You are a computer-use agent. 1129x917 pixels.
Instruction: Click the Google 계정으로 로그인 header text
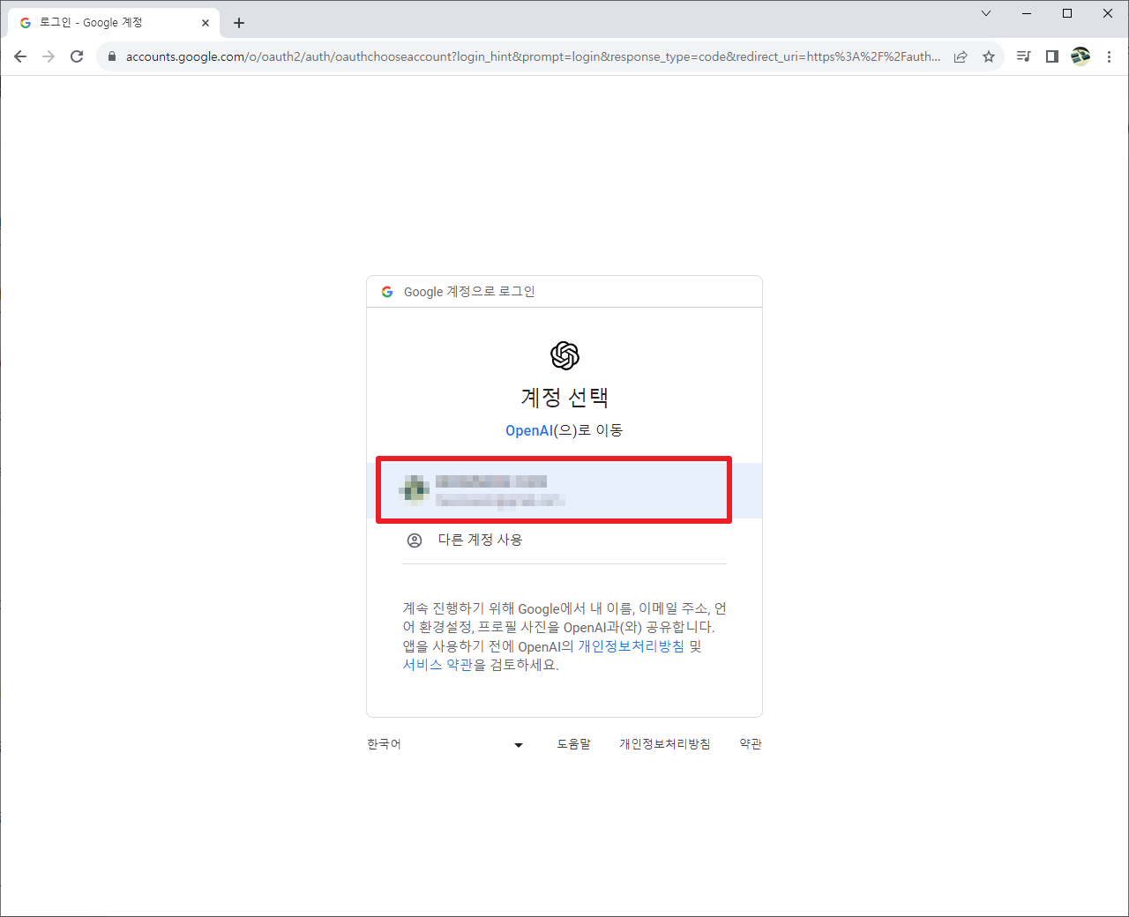pyautogui.click(x=469, y=292)
